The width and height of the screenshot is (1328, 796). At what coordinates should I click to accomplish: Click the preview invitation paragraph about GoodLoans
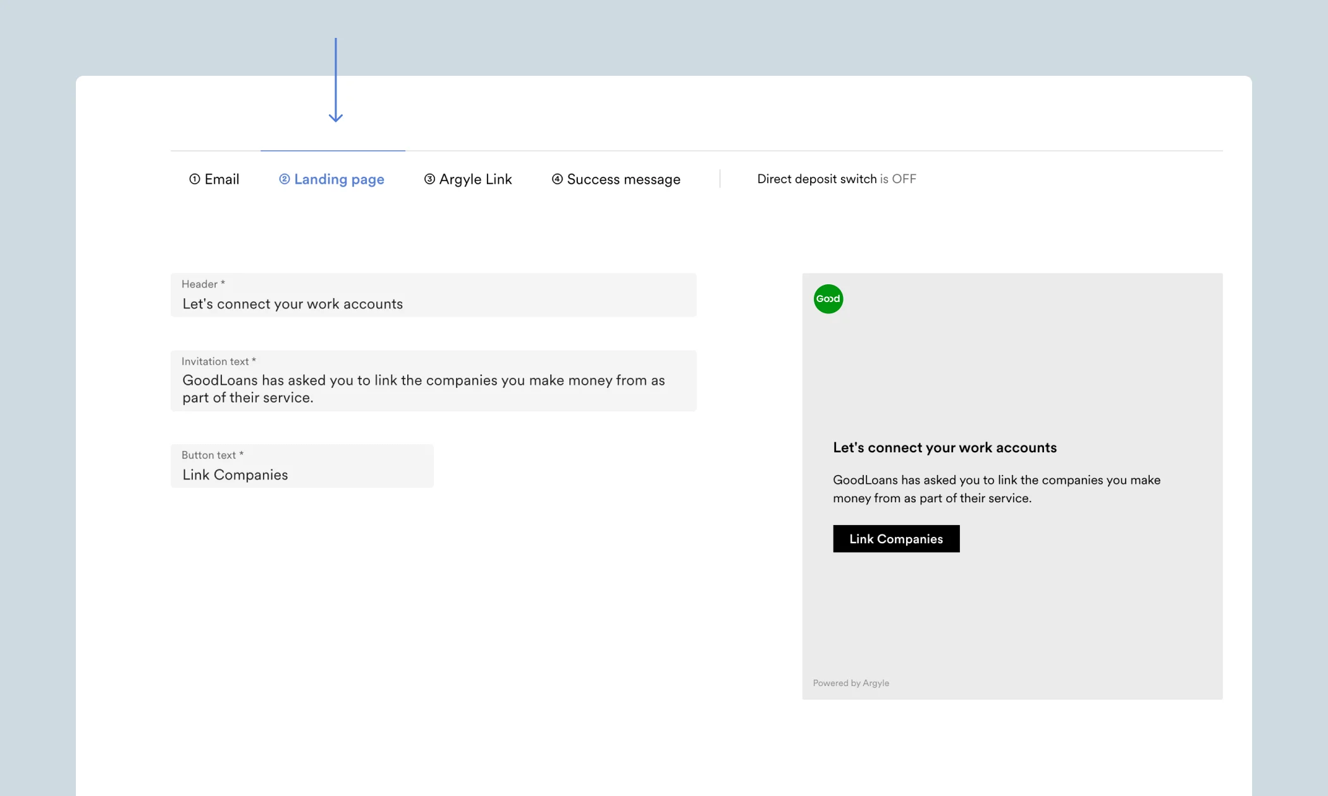pyautogui.click(x=997, y=489)
